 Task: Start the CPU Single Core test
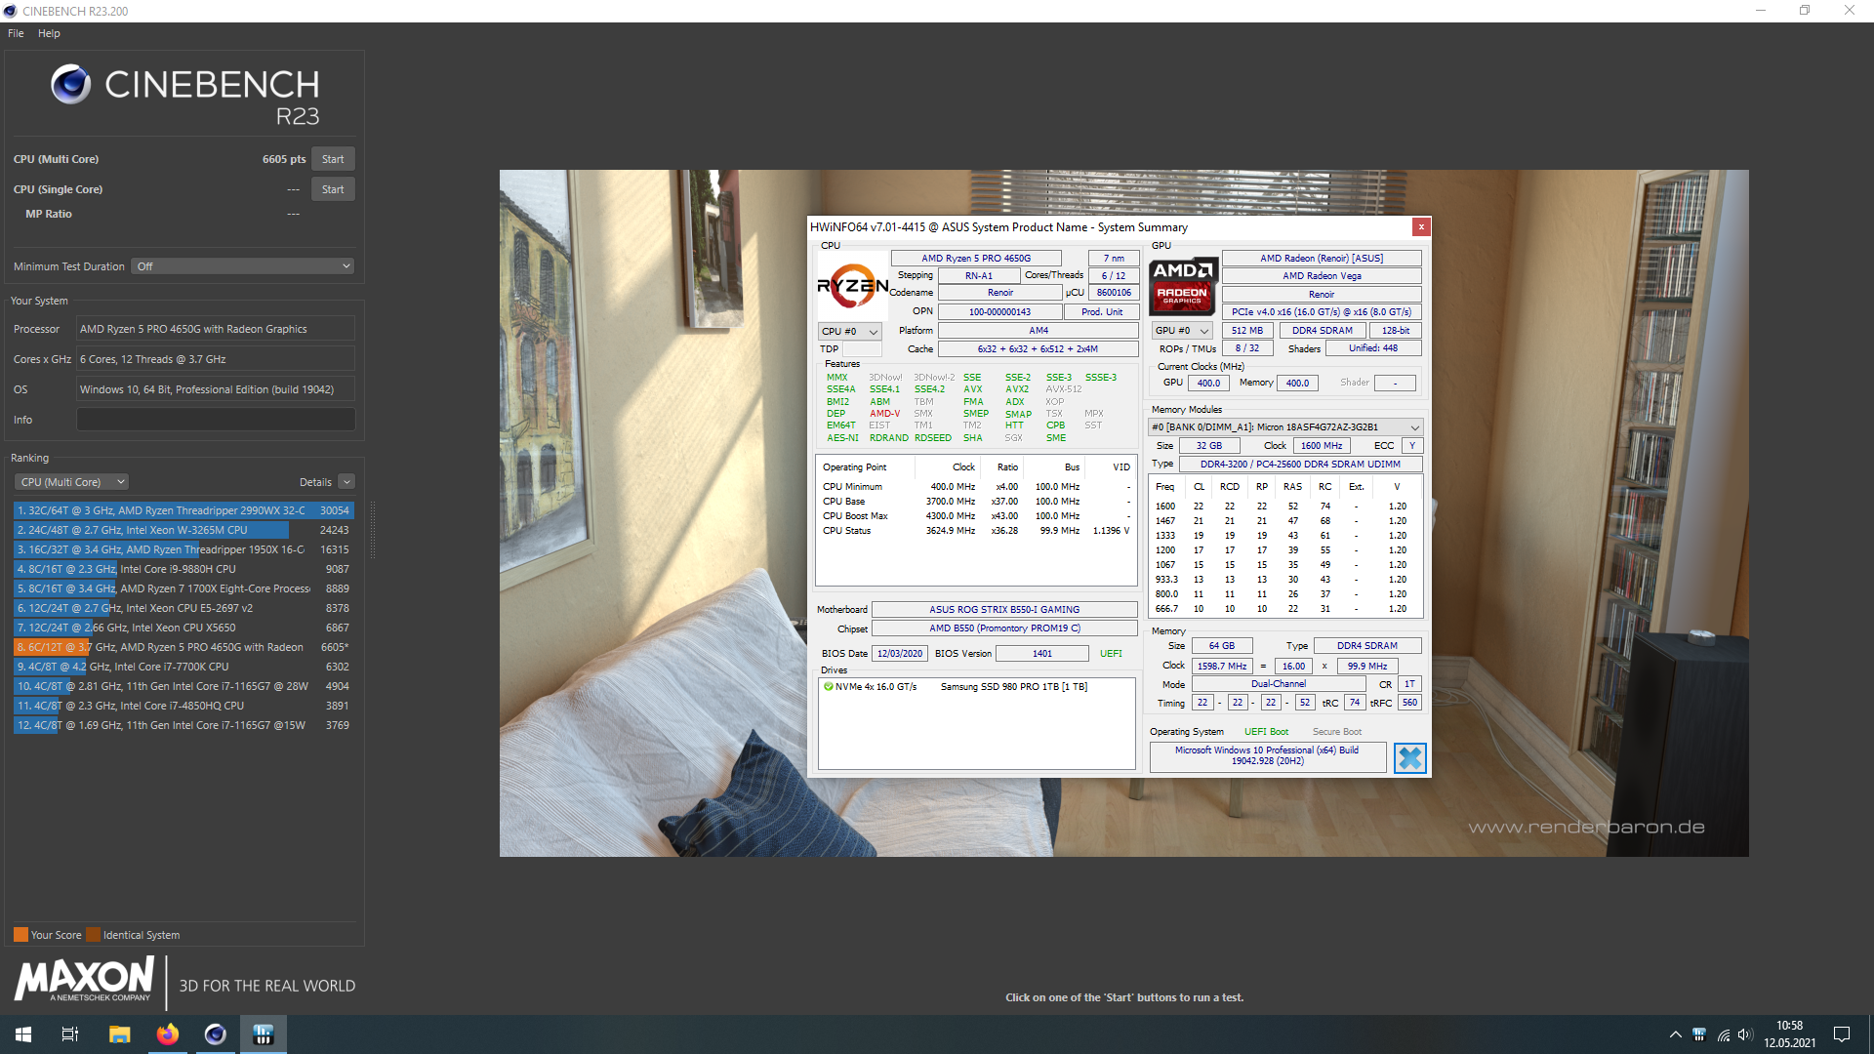[332, 189]
